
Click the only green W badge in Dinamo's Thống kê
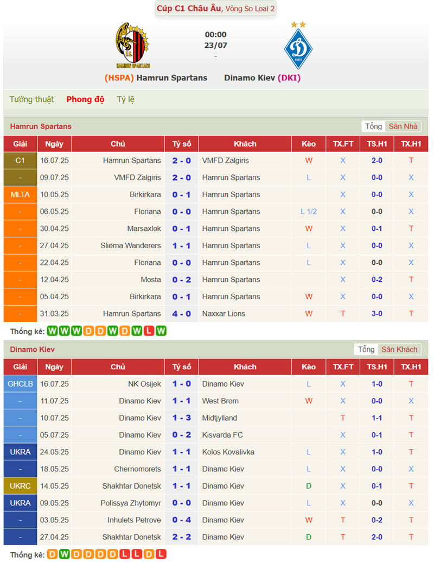[x=64, y=554]
